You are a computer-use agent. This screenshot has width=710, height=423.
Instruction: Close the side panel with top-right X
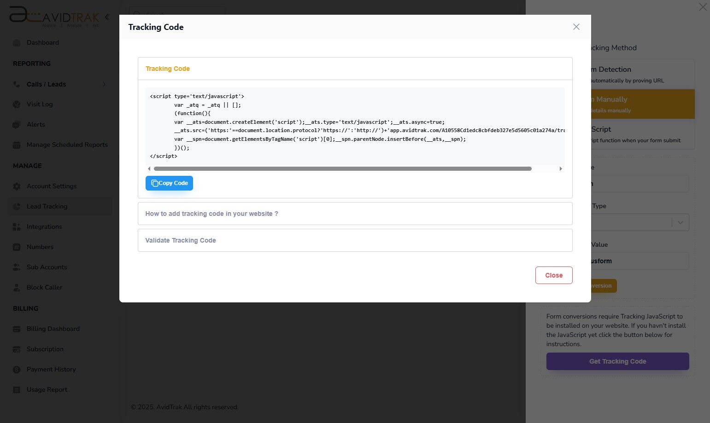[703, 7]
